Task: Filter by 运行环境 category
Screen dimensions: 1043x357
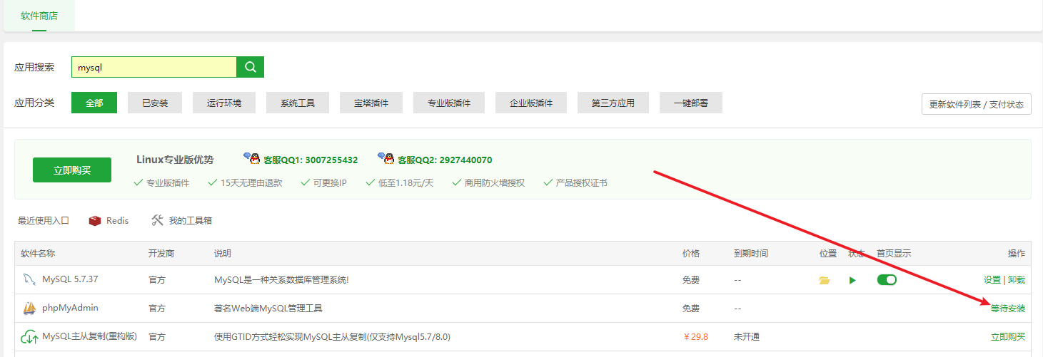Action: (x=224, y=103)
